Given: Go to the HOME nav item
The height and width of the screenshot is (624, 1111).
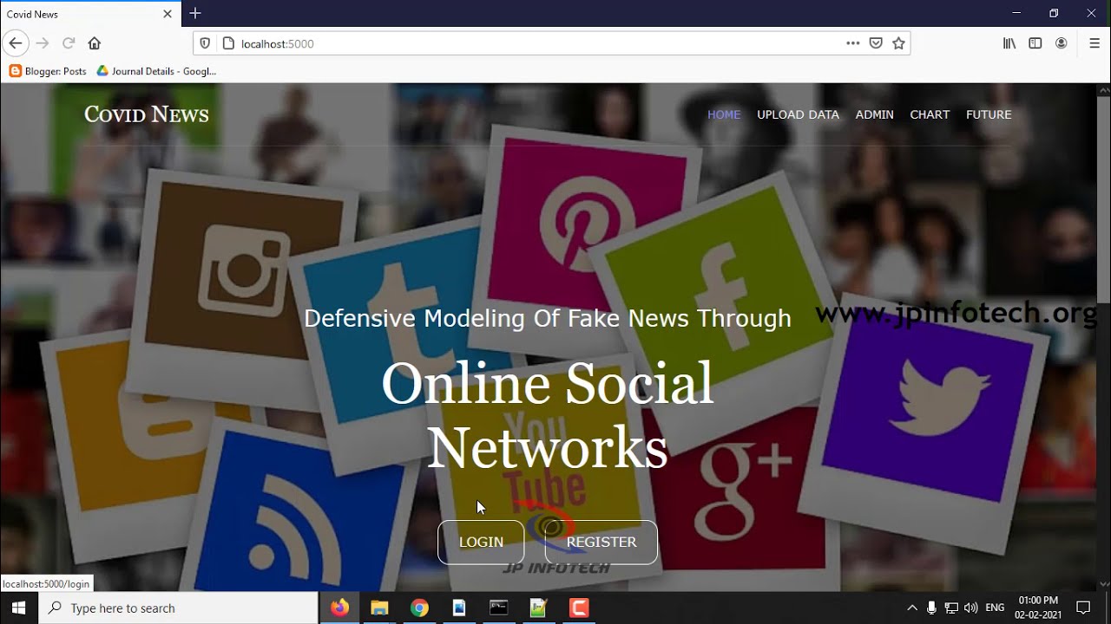Looking at the screenshot, I should coord(724,114).
